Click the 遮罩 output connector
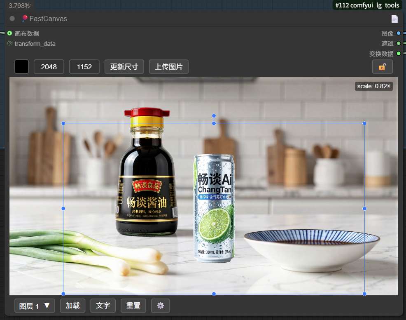406x320 pixels. (x=398, y=43)
